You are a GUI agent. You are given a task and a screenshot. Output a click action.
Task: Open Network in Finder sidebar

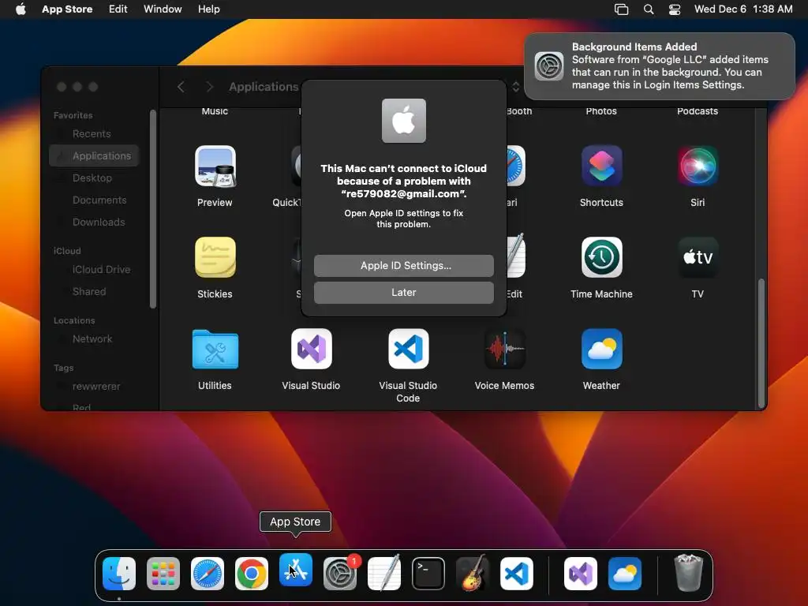click(95, 339)
